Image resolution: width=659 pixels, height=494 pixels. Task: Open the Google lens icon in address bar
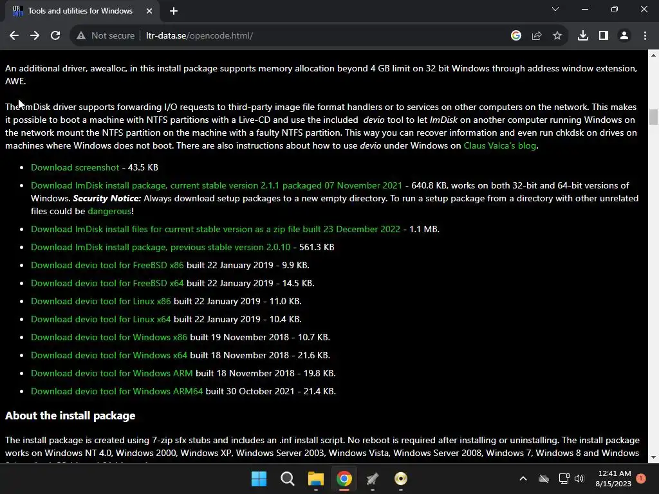pyautogui.click(x=516, y=36)
